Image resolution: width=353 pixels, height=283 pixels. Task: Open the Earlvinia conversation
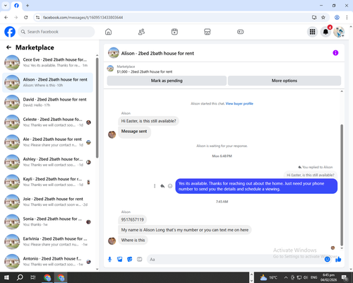tap(47, 241)
